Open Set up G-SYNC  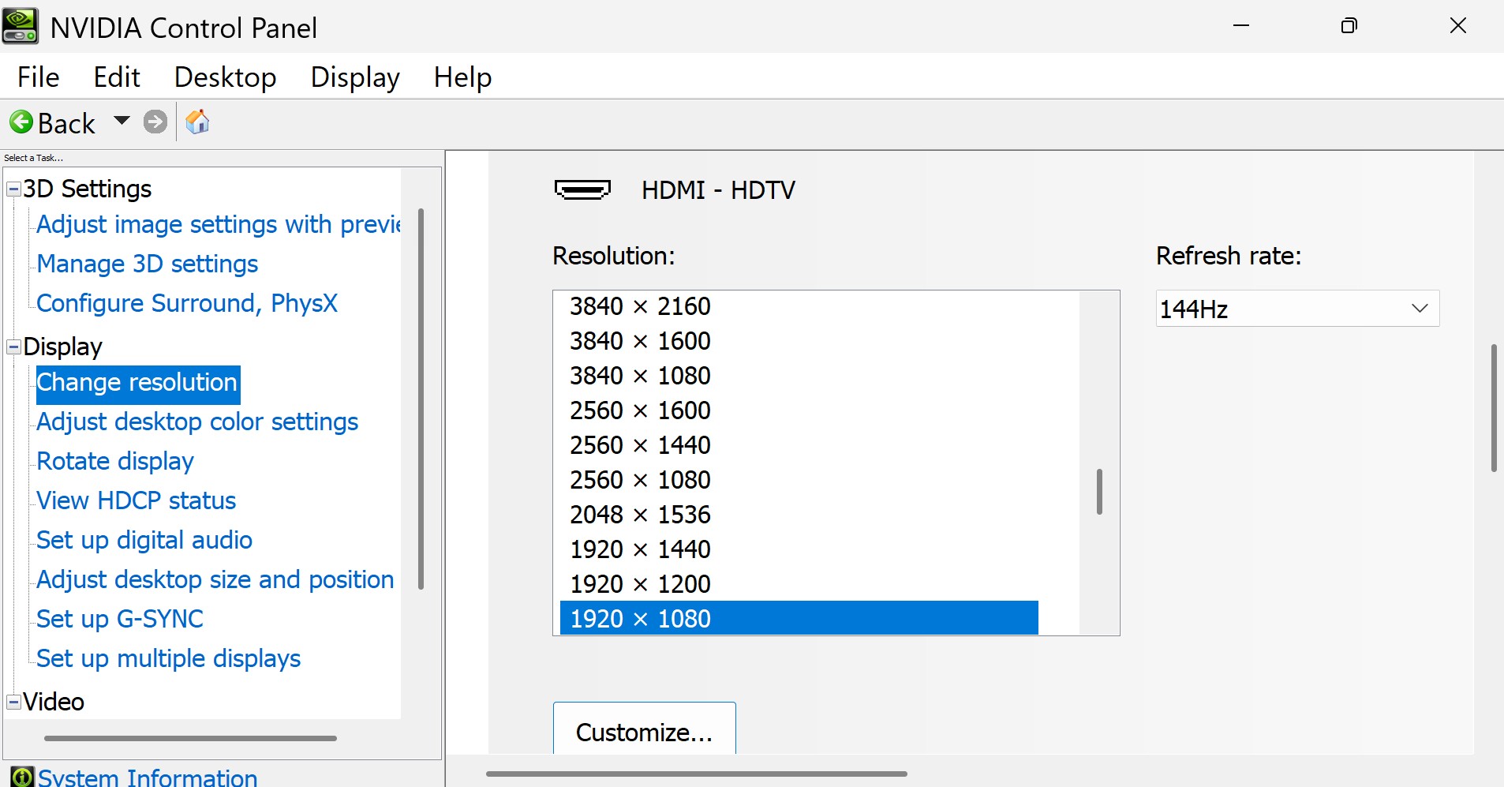point(120,619)
